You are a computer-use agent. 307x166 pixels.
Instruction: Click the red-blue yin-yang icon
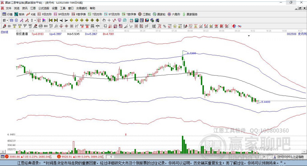[234, 26]
